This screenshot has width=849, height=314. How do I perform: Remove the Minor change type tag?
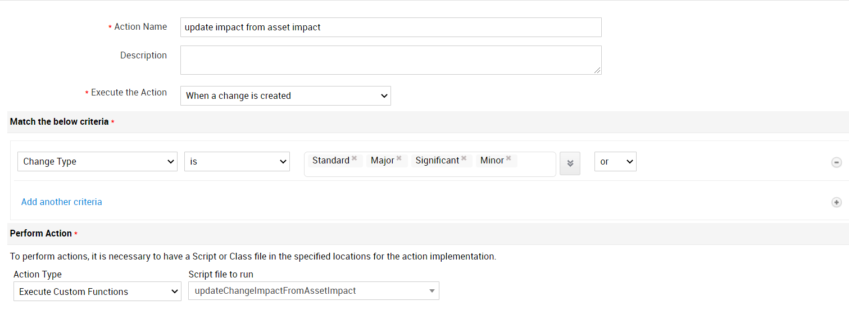(x=509, y=159)
